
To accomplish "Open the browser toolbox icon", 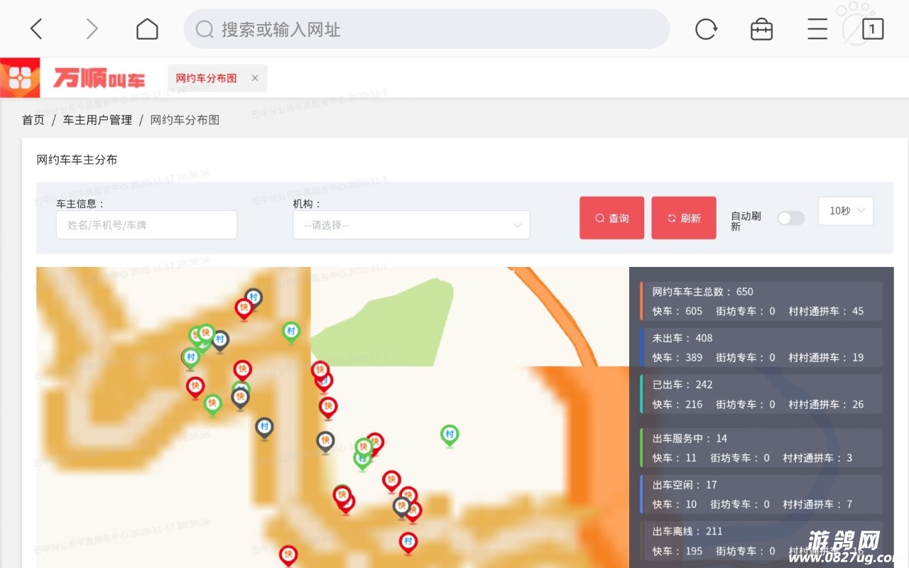I will pyautogui.click(x=761, y=29).
